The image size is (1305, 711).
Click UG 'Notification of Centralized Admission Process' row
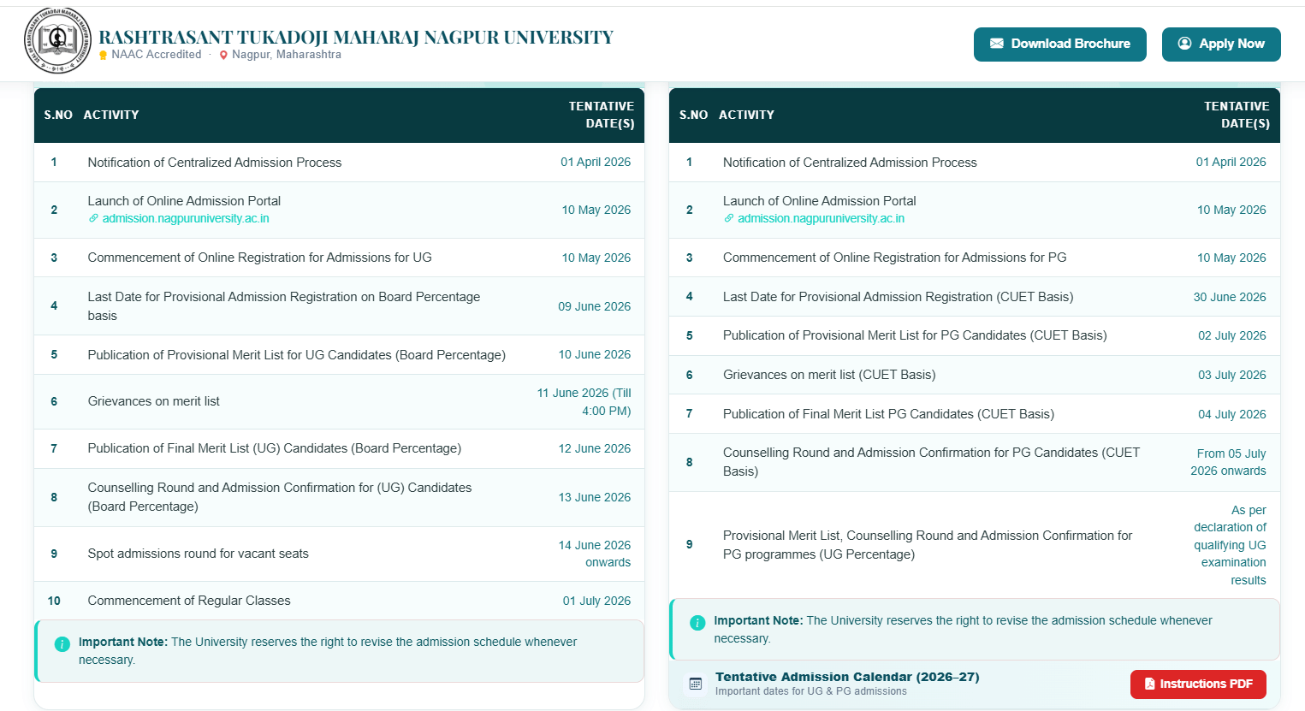pyautogui.click(x=339, y=163)
